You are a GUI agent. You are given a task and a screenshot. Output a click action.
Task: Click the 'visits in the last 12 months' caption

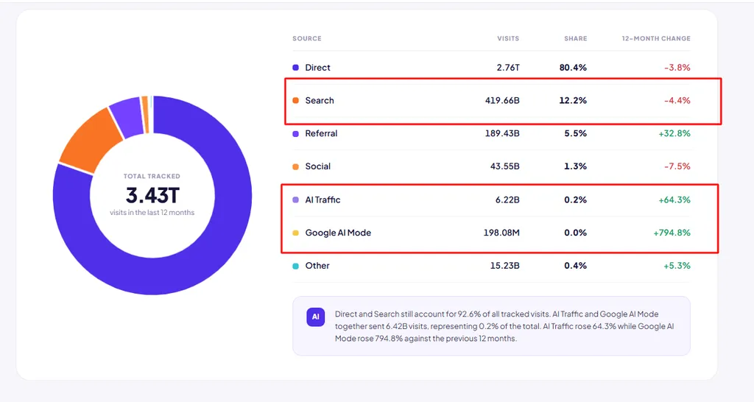tap(152, 213)
